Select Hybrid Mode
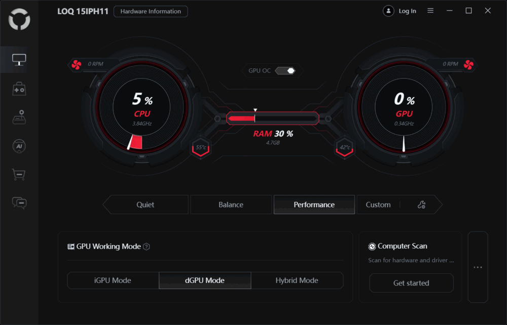Image resolution: width=507 pixels, height=325 pixels. pos(297,280)
